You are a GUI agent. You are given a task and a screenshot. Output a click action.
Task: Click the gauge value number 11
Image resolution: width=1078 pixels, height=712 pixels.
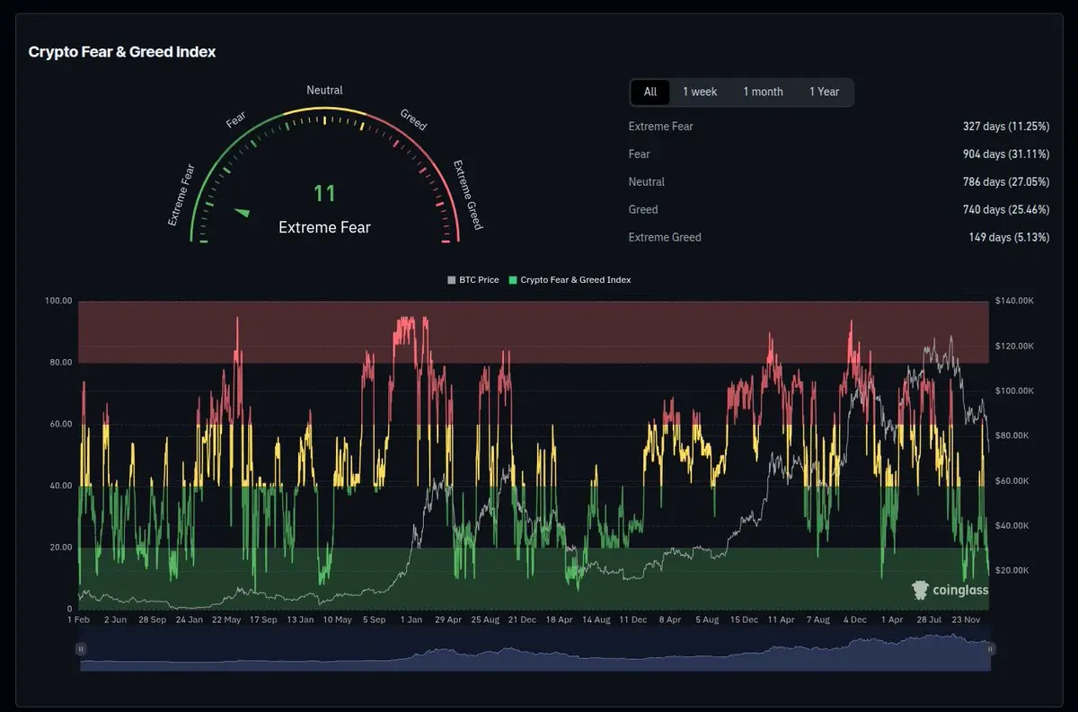(x=324, y=193)
